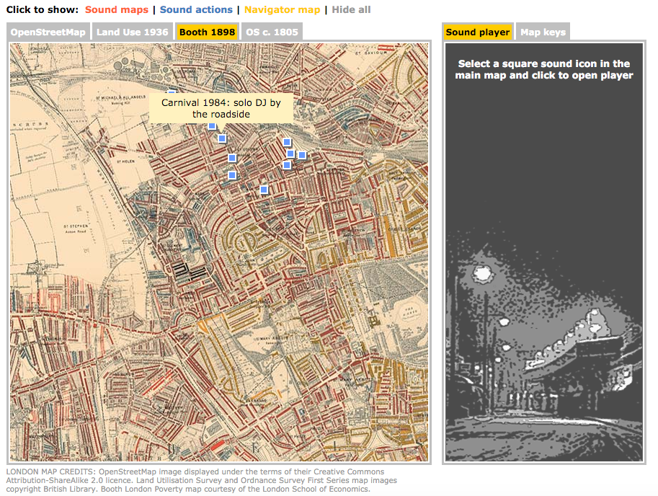658x496 pixels.
Task: Show the Navigator map
Action: click(282, 9)
